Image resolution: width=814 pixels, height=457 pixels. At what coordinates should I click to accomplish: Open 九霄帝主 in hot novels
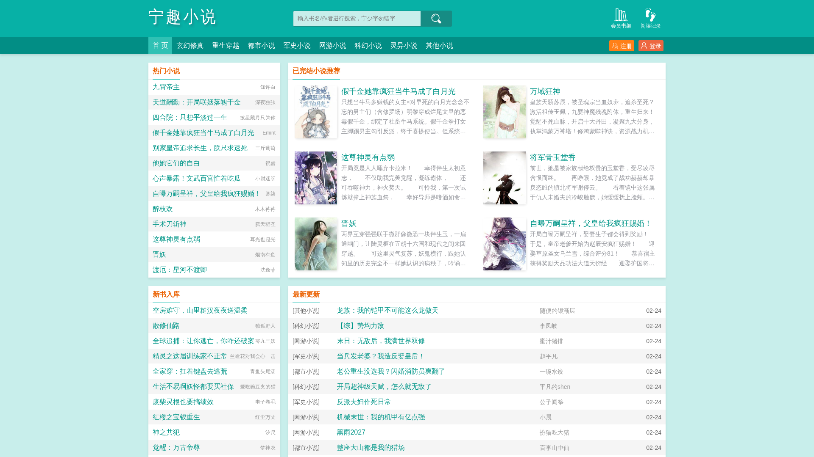point(166,87)
